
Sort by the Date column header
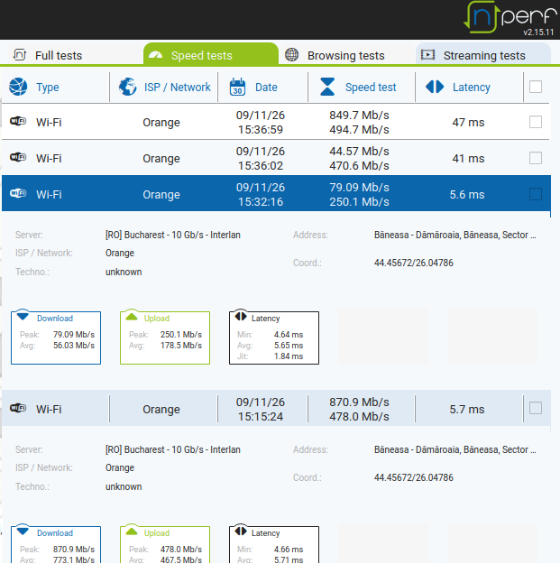[x=266, y=87]
